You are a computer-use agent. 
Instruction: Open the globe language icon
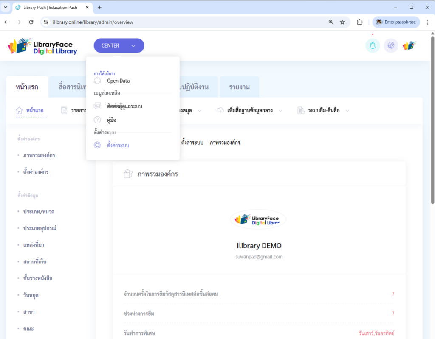[391, 46]
